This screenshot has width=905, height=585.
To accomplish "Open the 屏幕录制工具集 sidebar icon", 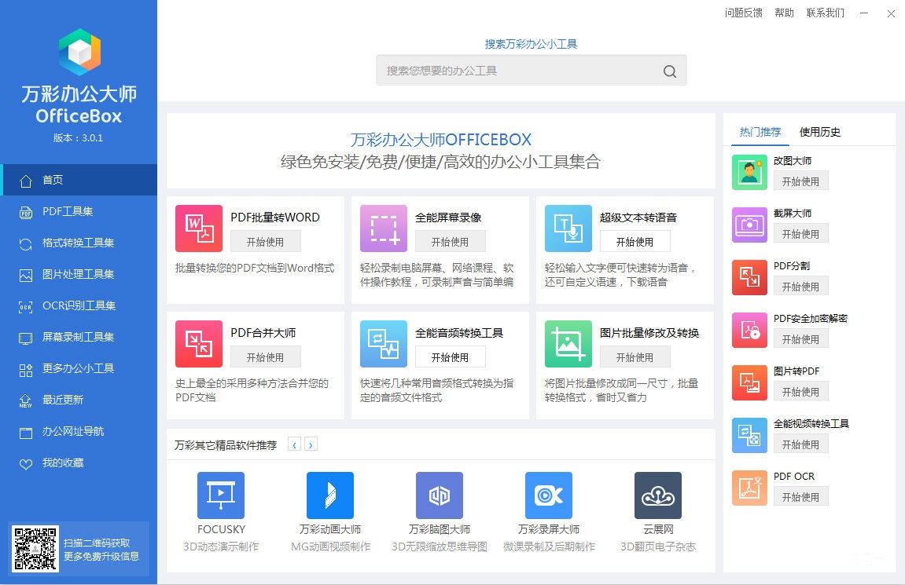I will (27, 337).
